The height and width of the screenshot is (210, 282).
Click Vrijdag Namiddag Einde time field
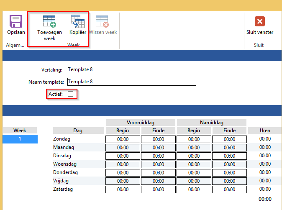229,181
